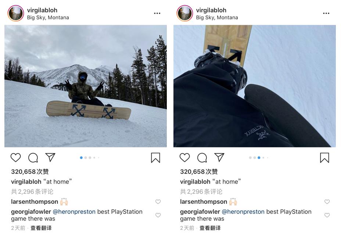Open the snowboarder photo on the left post
The image size is (341, 239).
point(86,86)
